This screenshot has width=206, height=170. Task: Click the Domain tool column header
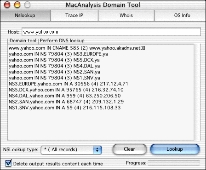pyautogui.click(x=23, y=41)
